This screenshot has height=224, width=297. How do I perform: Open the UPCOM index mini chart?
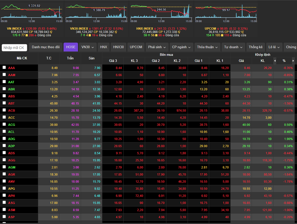226,13
